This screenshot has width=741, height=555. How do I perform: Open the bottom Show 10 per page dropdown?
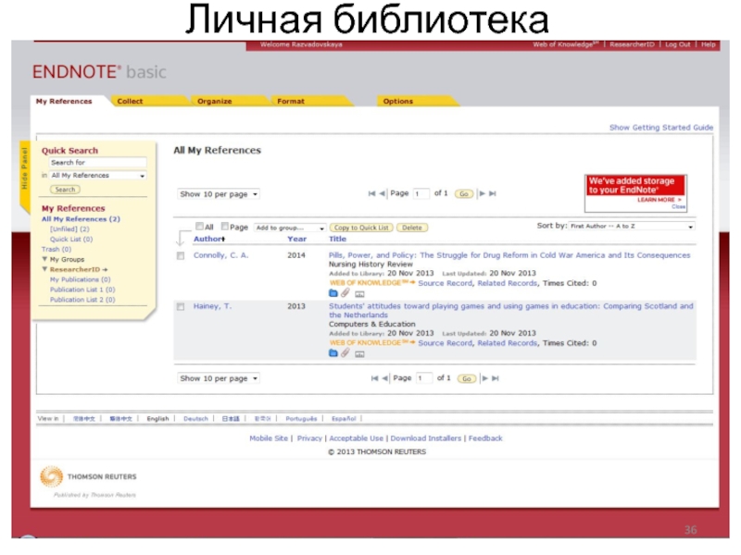[x=219, y=378]
